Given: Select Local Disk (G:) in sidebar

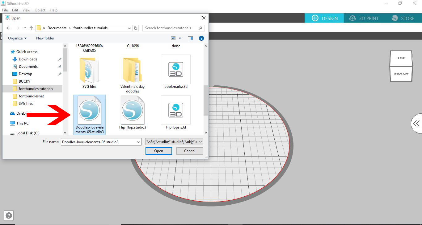Looking at the screenshot, I should click(25, 133).
